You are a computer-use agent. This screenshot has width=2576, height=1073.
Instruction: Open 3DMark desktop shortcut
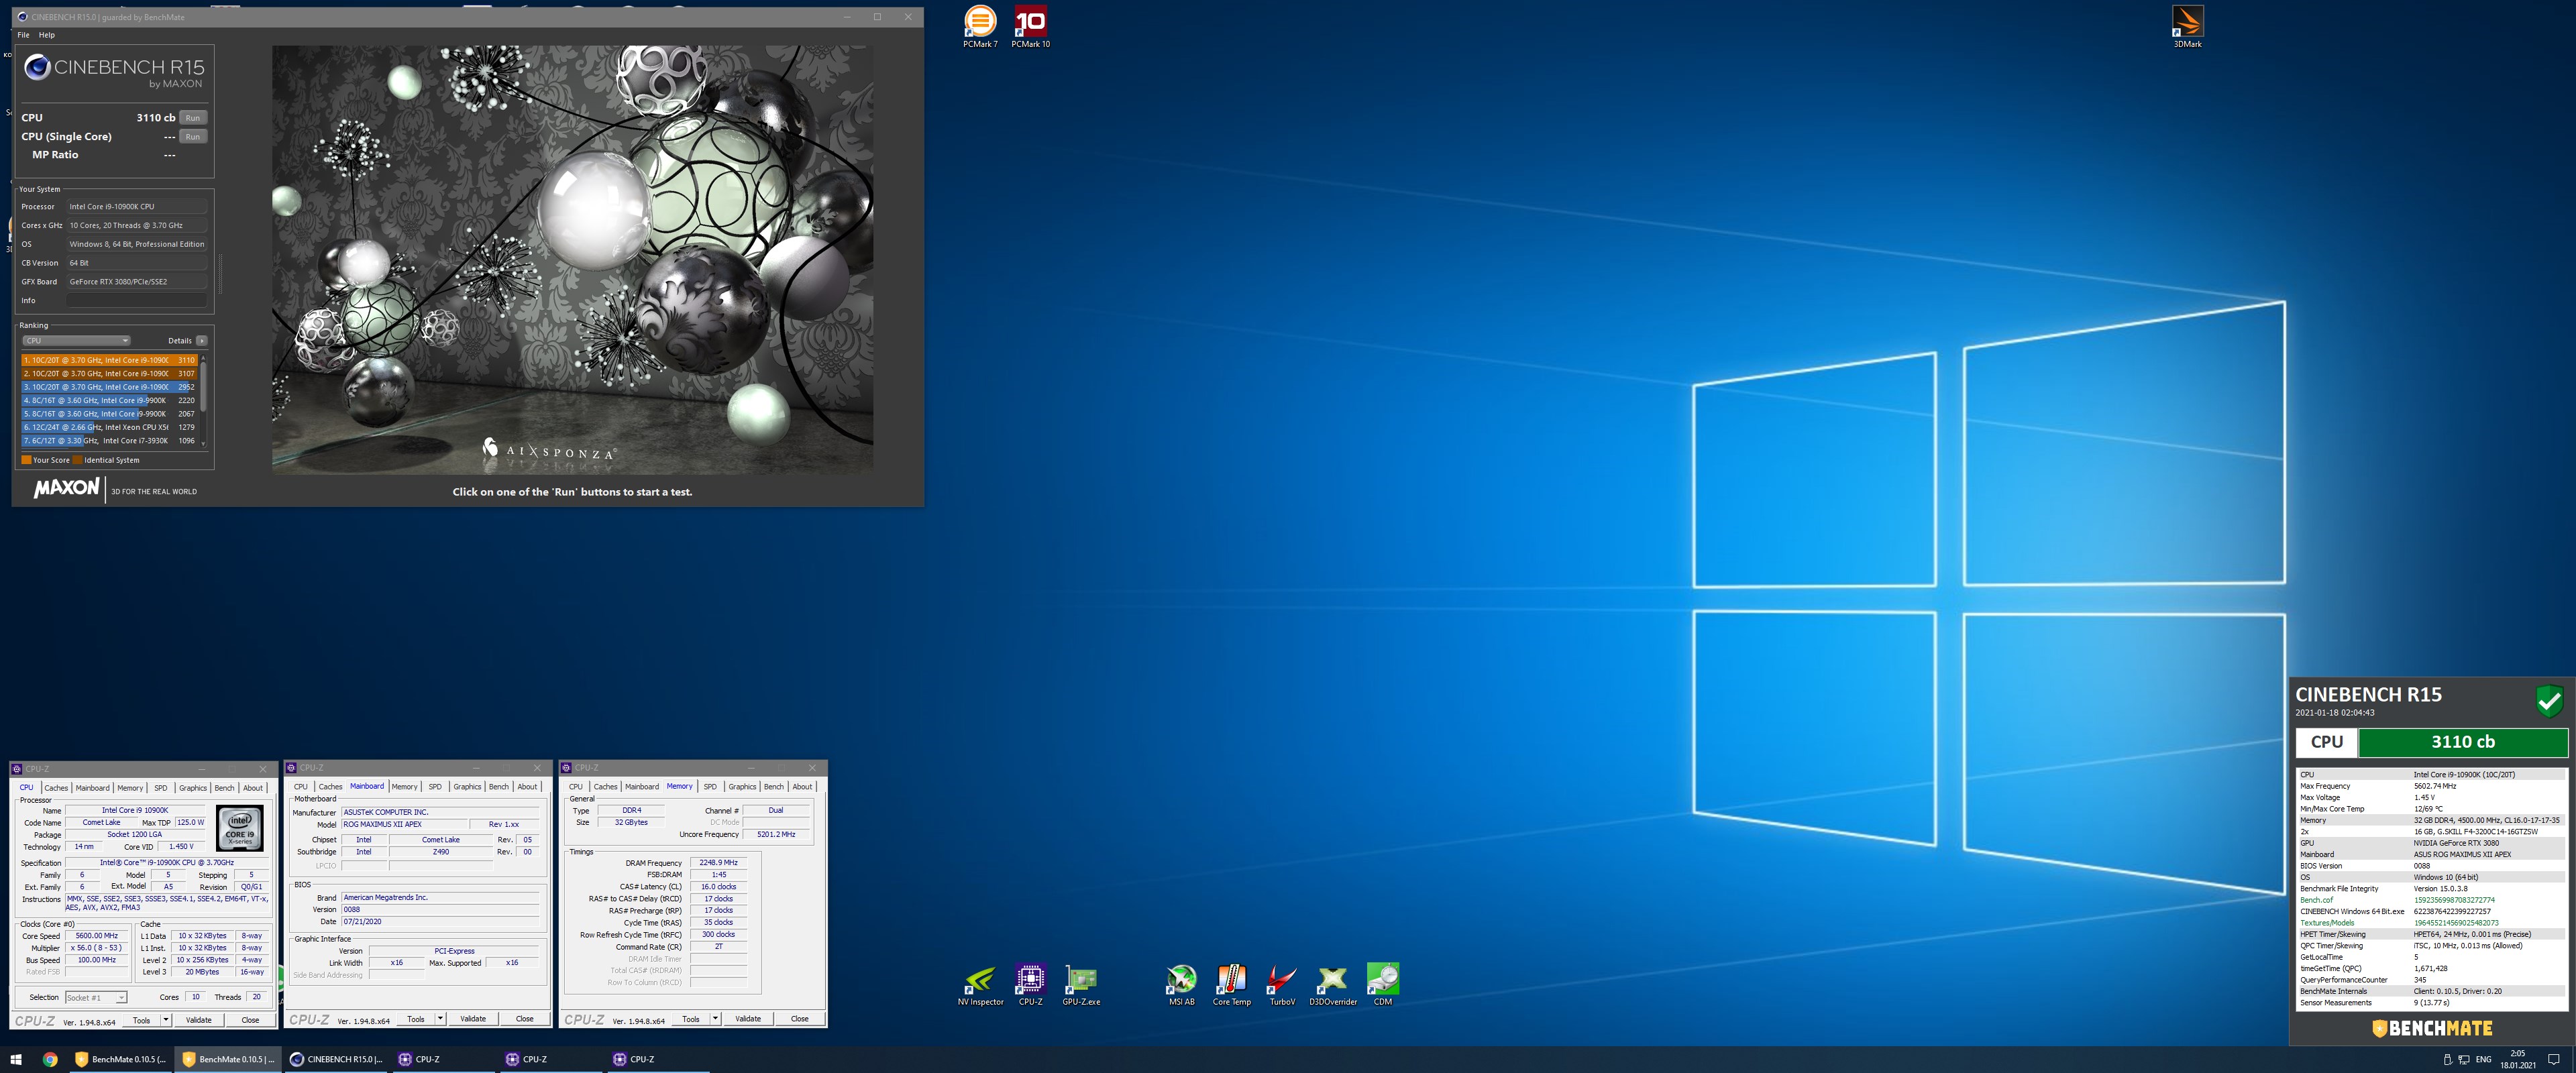tap(2187, 26)
